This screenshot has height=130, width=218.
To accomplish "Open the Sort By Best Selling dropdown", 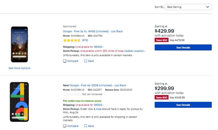I will coord(188,7).
